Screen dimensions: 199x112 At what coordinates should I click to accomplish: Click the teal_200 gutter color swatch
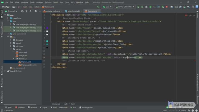pyautogui.click(x=47, y=41)
